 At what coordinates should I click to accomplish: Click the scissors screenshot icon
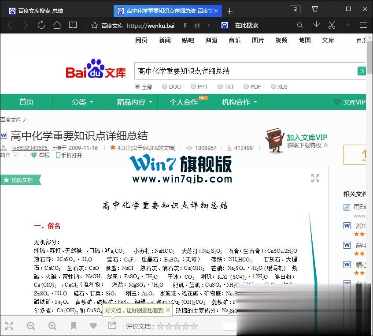[x=332, y=25]
